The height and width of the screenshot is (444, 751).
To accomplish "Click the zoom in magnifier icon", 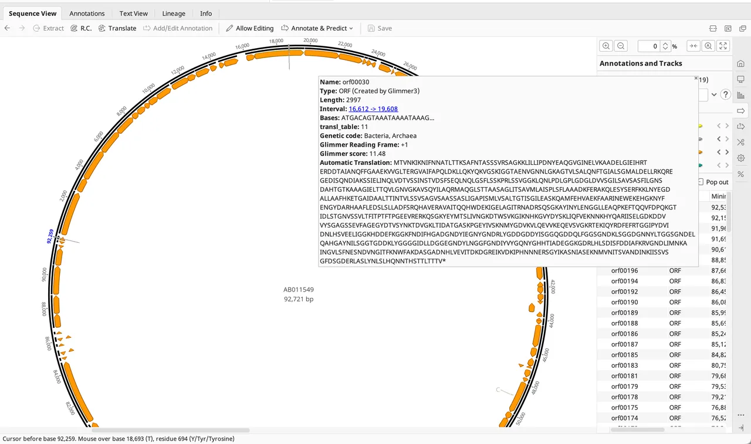I will pyautogui.click(x=606, y=46).
